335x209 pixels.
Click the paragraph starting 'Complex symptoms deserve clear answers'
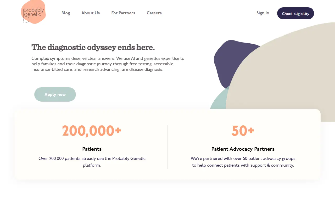[108, 64]
